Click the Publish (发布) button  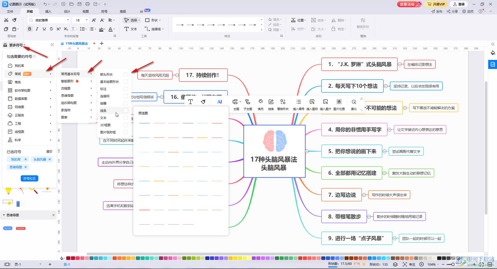point(437,11)
